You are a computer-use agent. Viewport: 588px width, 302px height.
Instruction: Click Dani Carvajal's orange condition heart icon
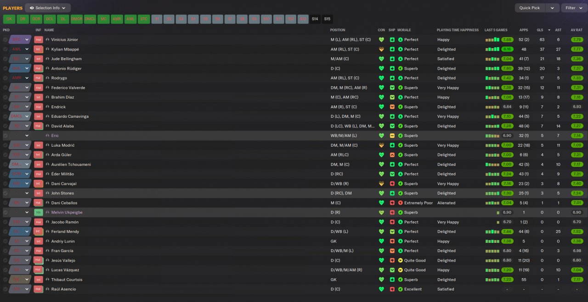click(381, 184)
